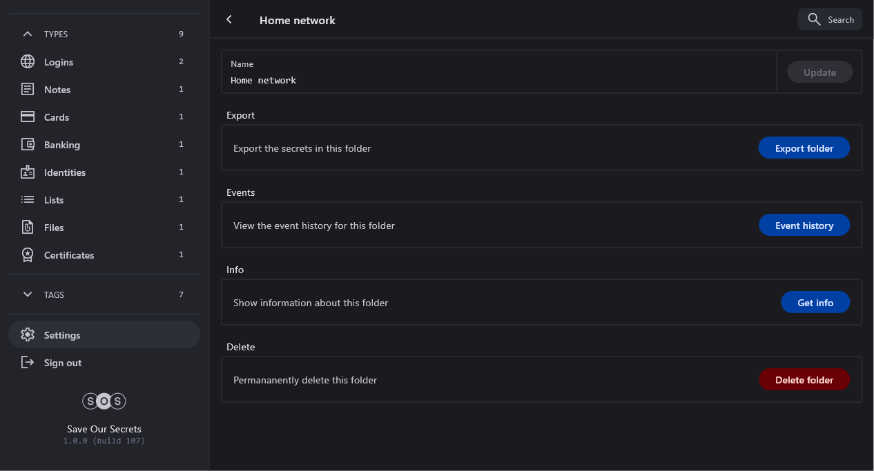Collapse the Types section chevron
The image size is (874, 471).
pyautogui.click(x=28, y=34)
